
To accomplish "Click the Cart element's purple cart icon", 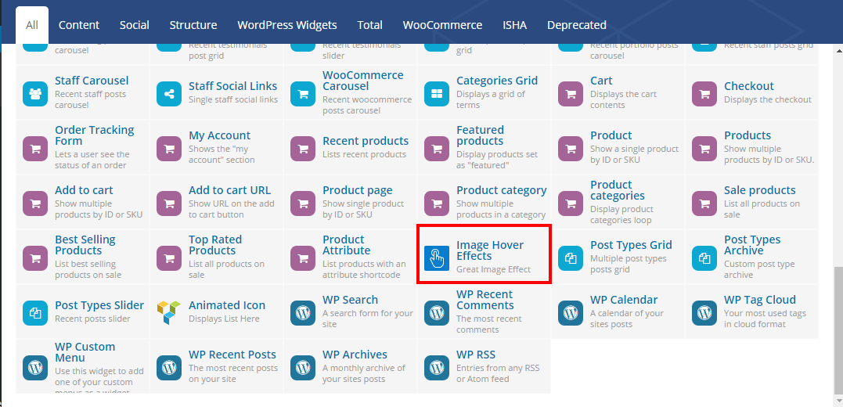I will click(x=571, y=94).
